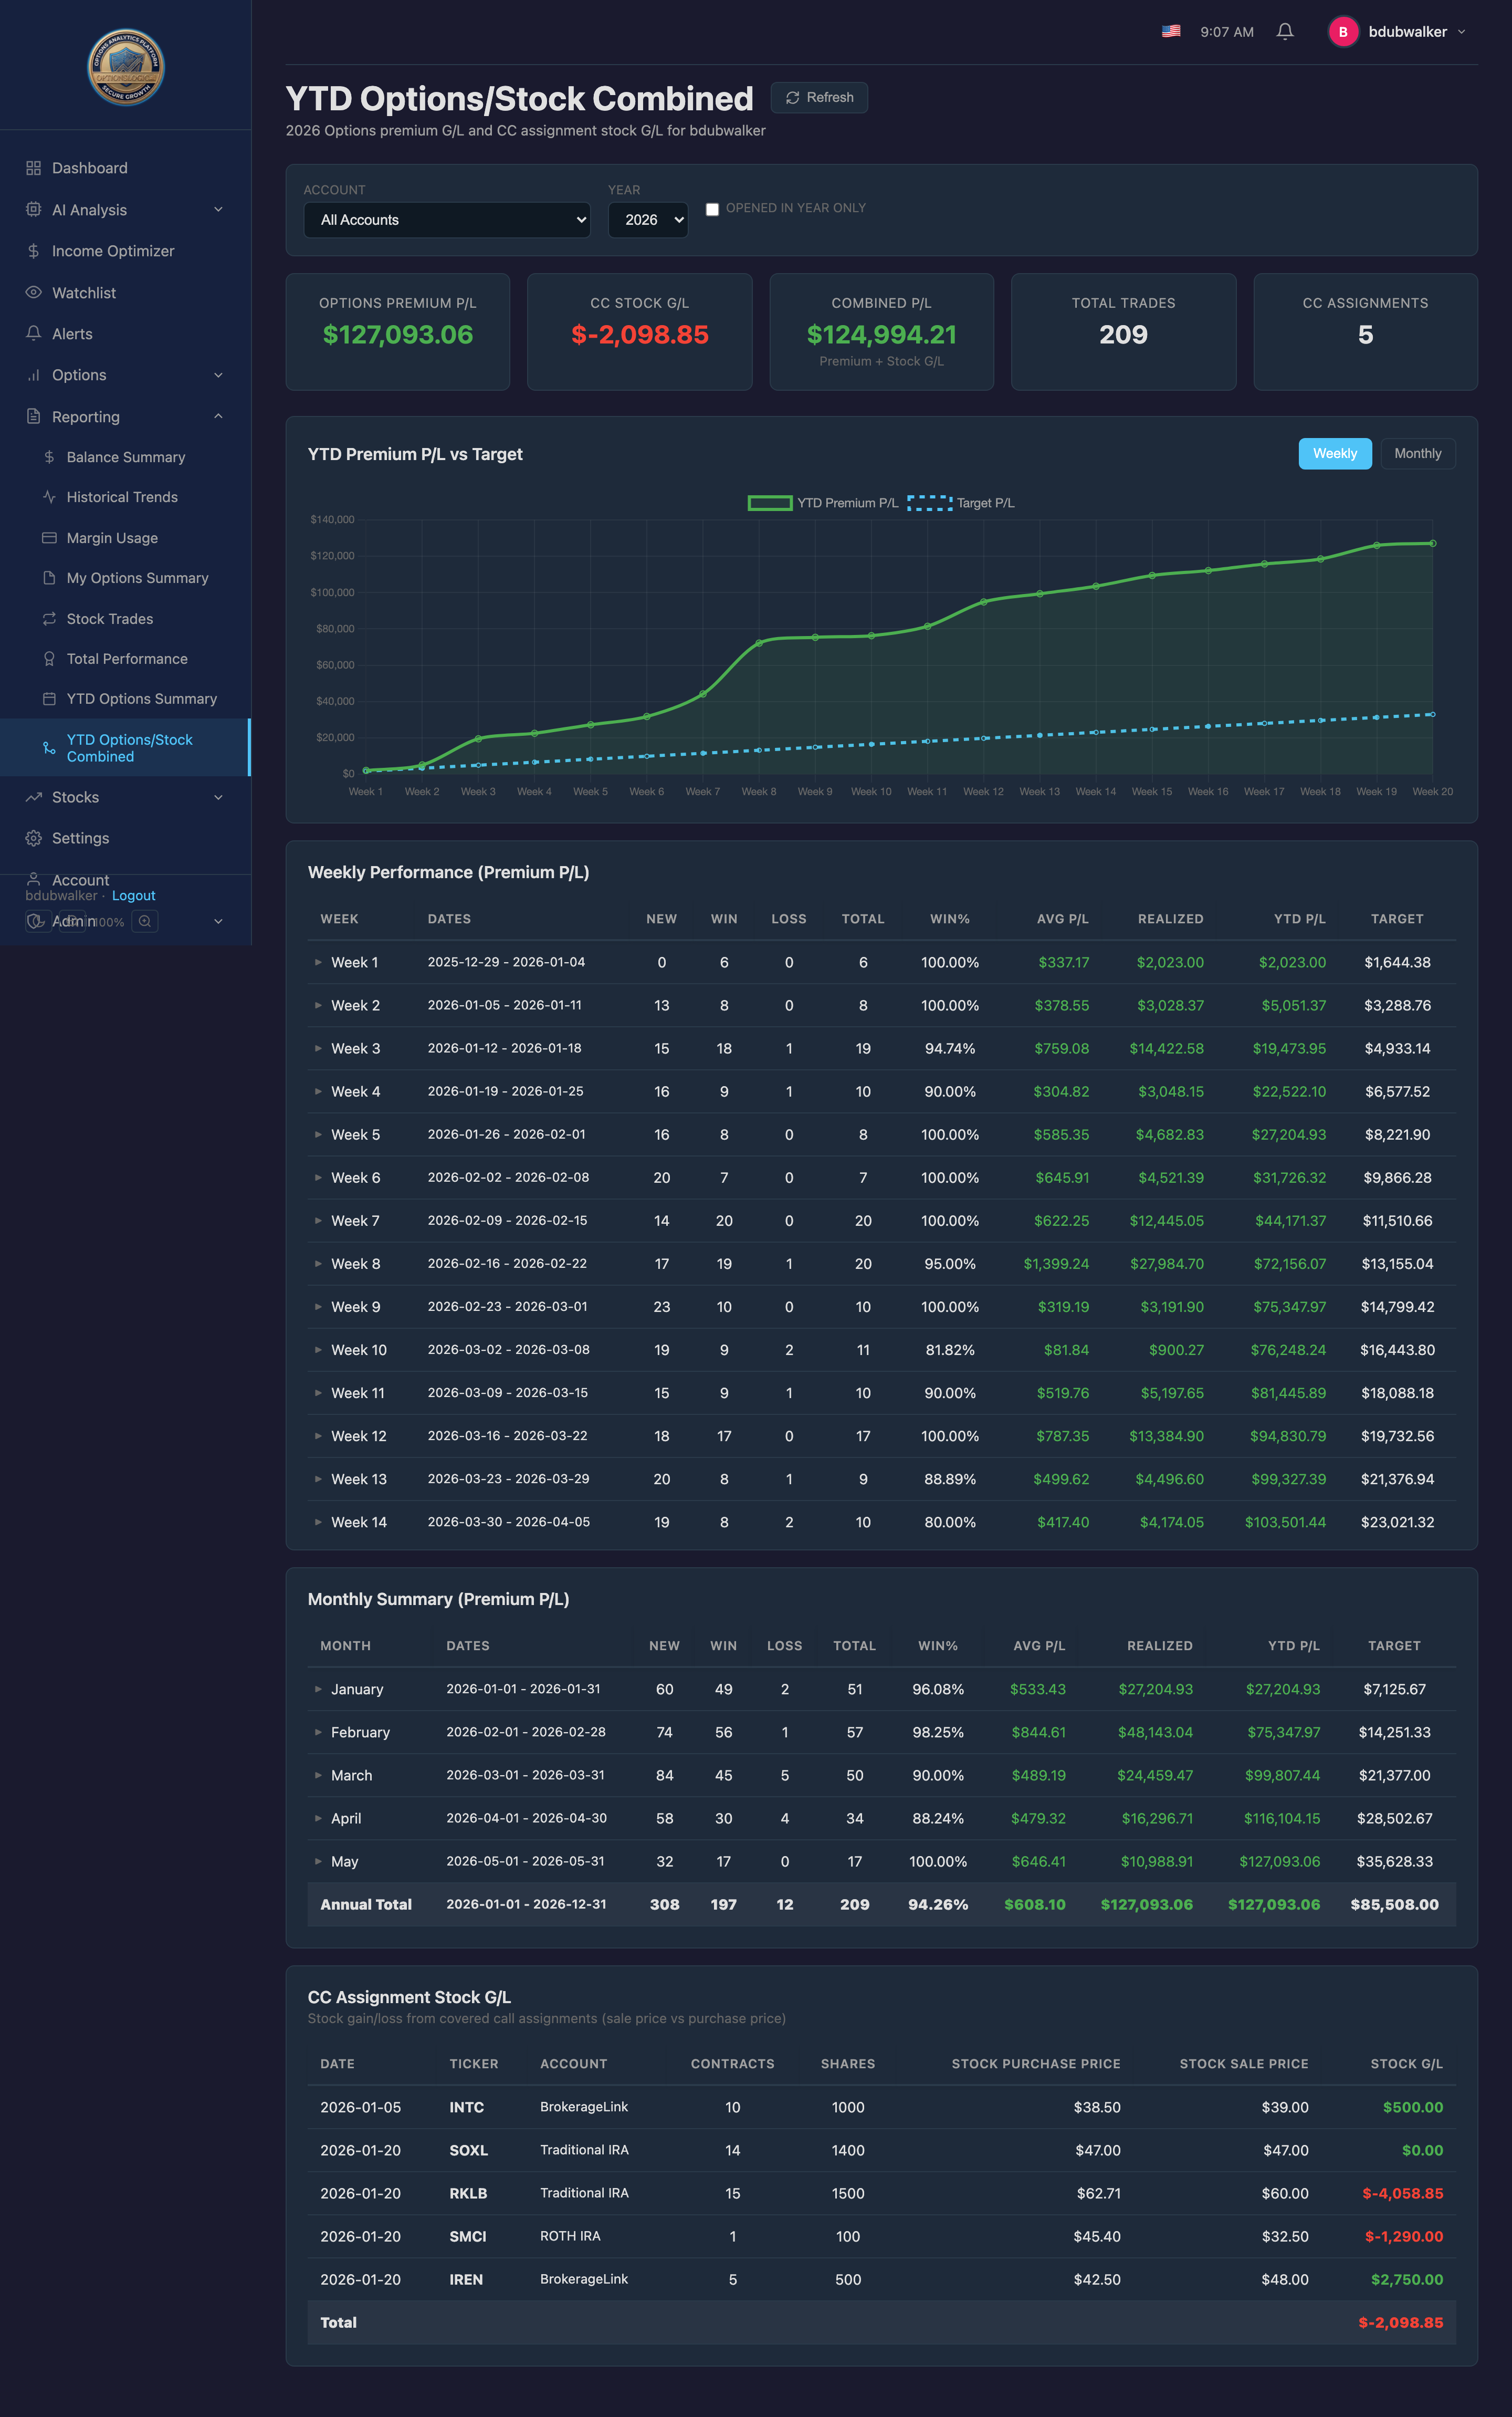The image size is (1512, 2417).
Task: Enable the Opened In Year Only checkbox
Action: pyautogui.click(x=712, y=209)
